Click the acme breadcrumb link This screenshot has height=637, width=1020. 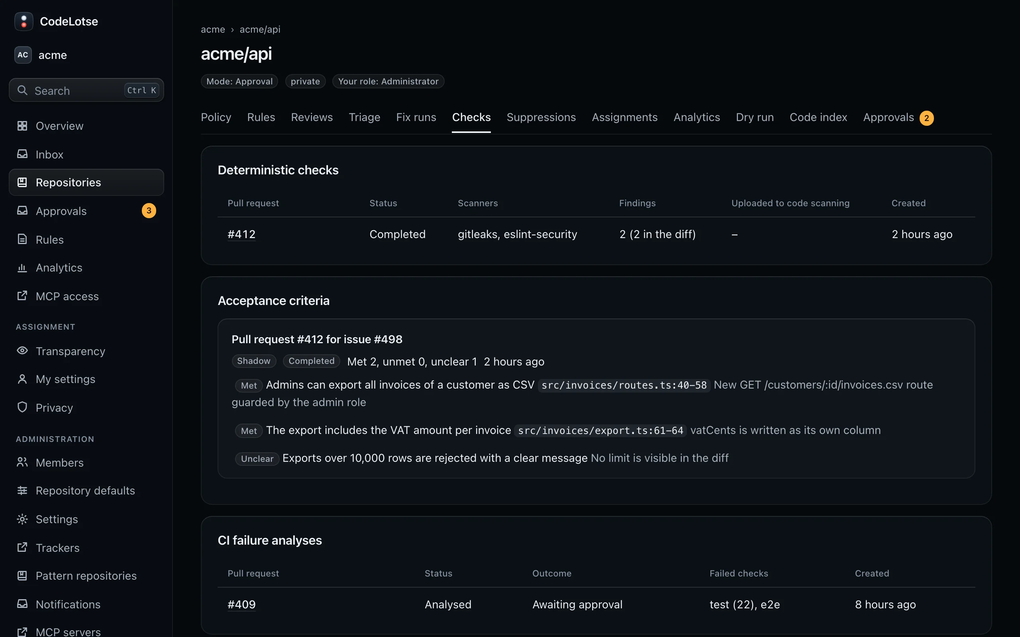[x=213, y=29]
